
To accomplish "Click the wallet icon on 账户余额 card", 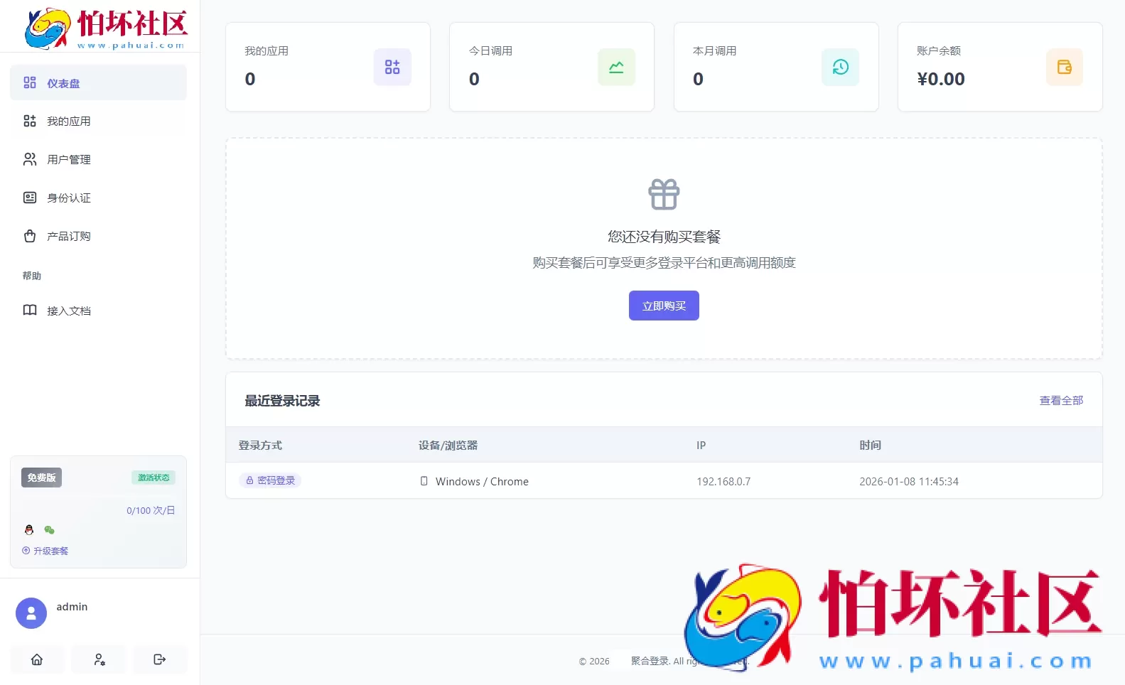I will 1065,67.
